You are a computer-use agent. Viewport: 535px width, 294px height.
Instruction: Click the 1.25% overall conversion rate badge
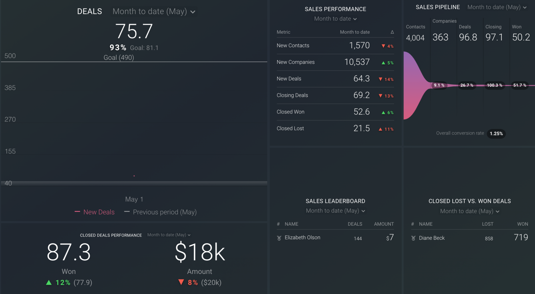click(x=496, y=134)
